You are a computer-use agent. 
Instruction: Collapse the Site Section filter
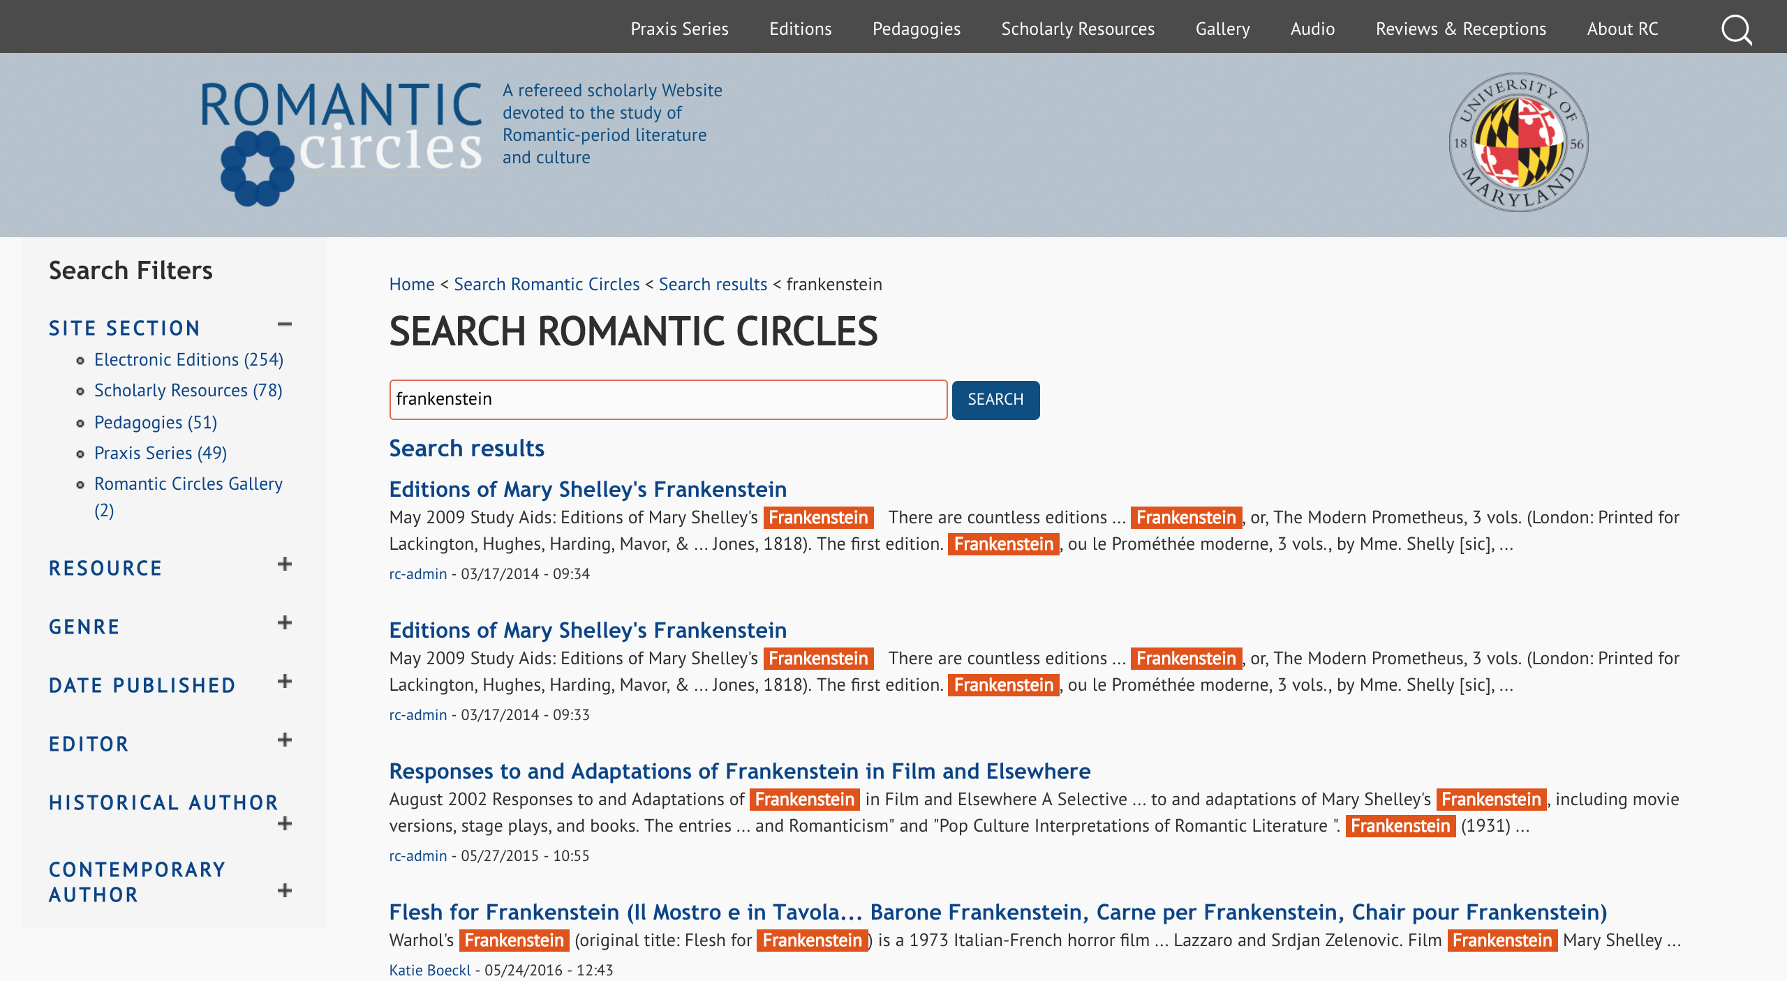(x=284, y=324)
